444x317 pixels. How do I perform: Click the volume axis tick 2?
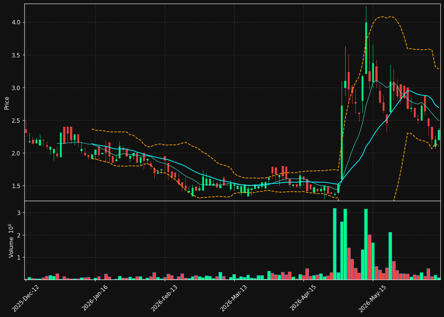point(19,235)
